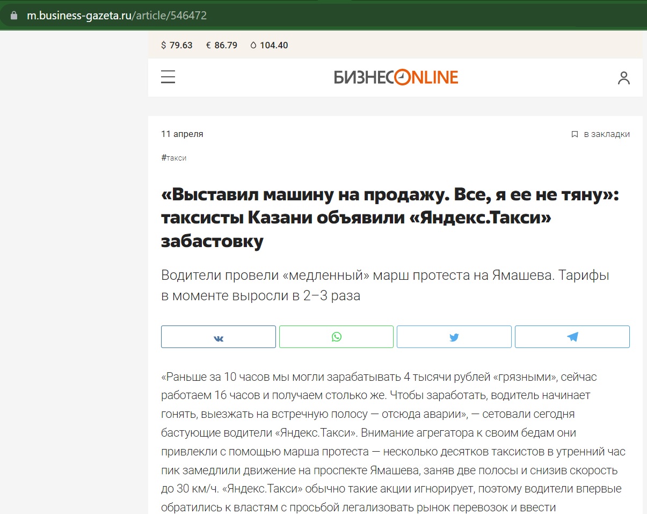Share the article via Telegram
Image resolution: width=647 pixels, height=514 pixels.
(572, 337)
